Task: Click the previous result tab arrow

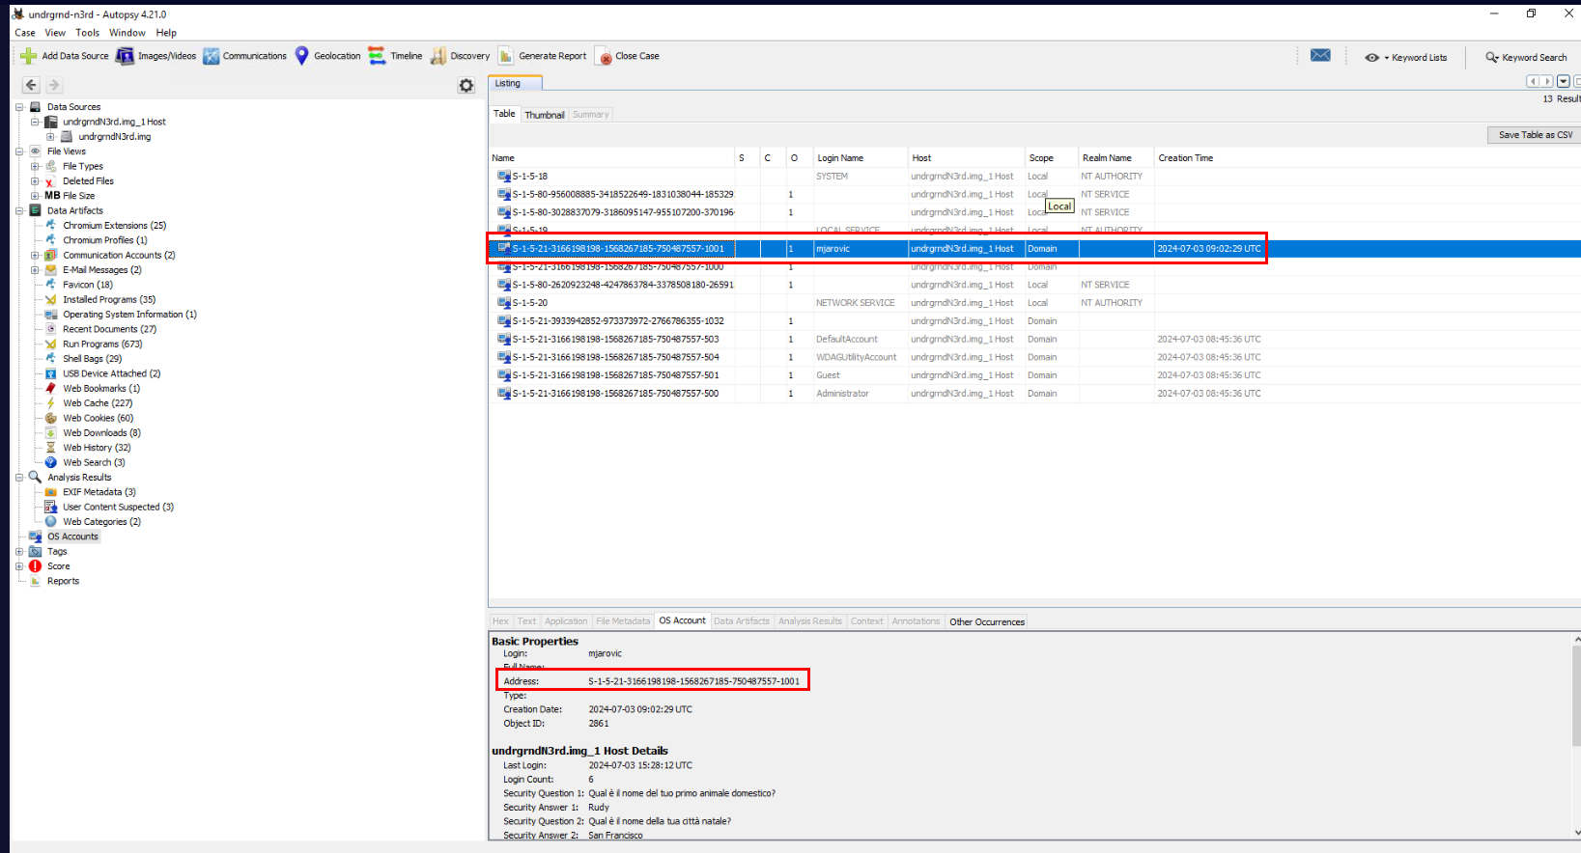Action: tap(1533, 82)
